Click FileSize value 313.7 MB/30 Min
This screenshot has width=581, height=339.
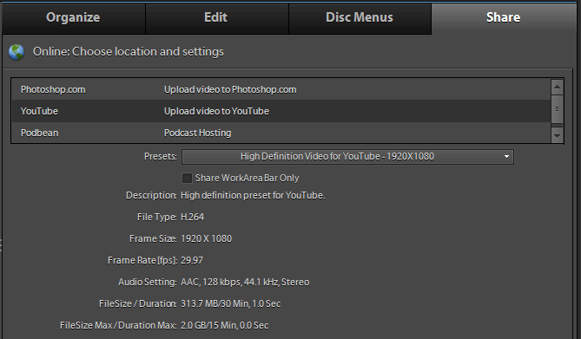pos(230,303)
